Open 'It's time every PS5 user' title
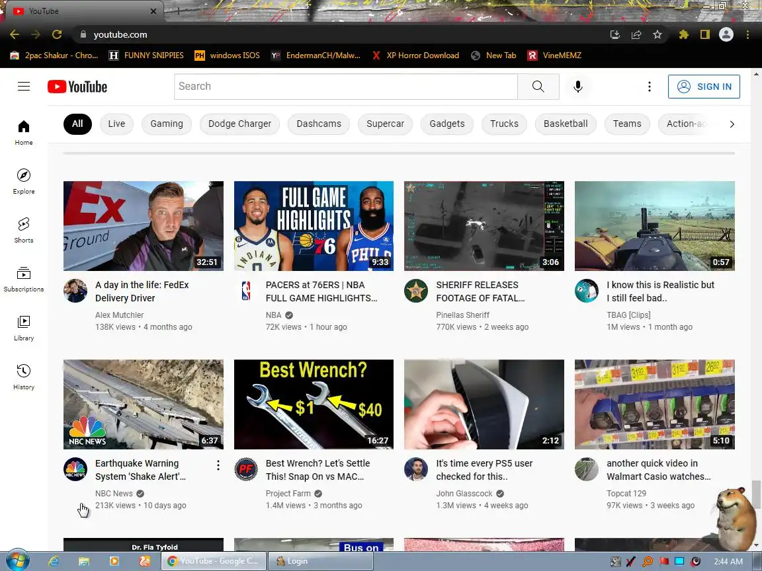Screen dimensions: 762x571 click(x=484, y=470)
